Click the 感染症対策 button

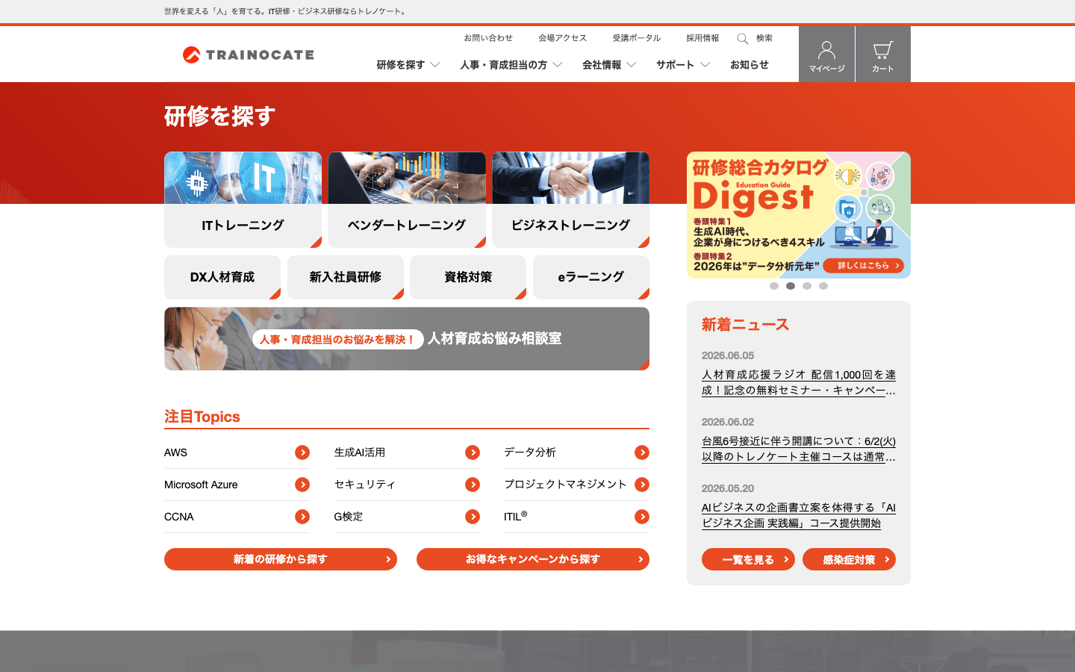(849, 559)
